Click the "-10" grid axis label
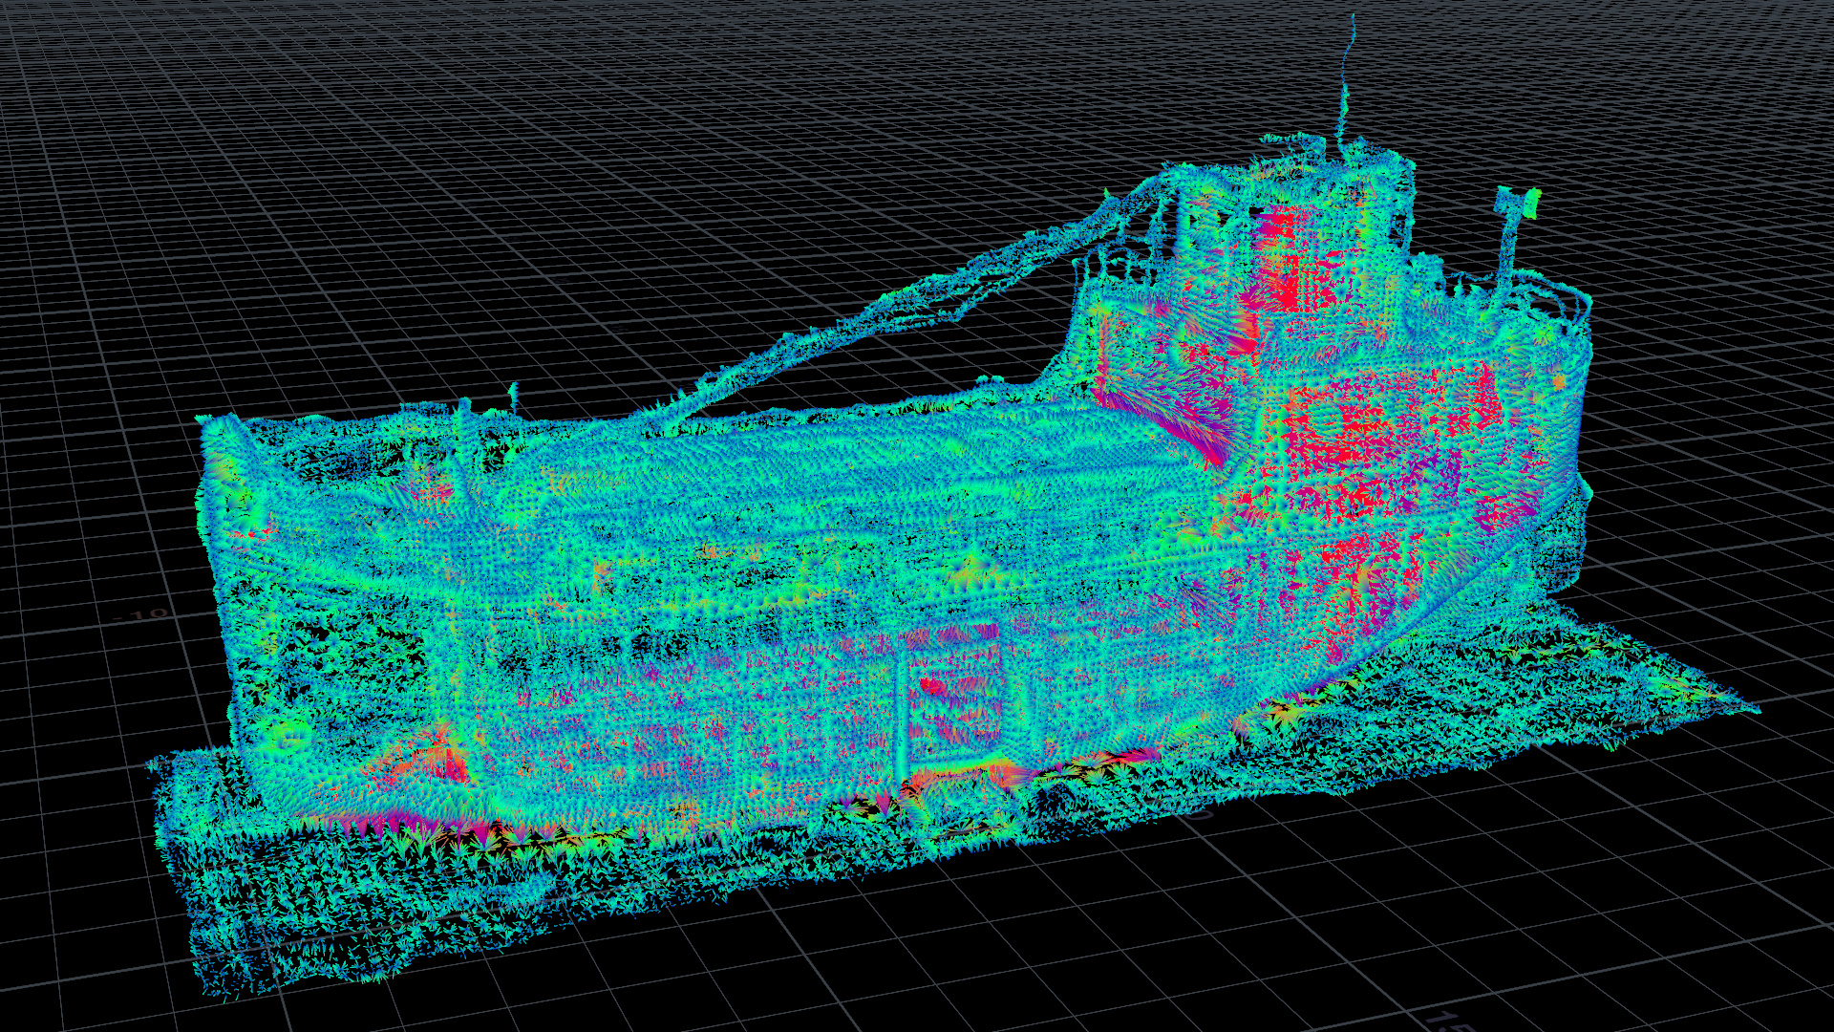This screenshot has width=1834, height=1032. point(139,614)
